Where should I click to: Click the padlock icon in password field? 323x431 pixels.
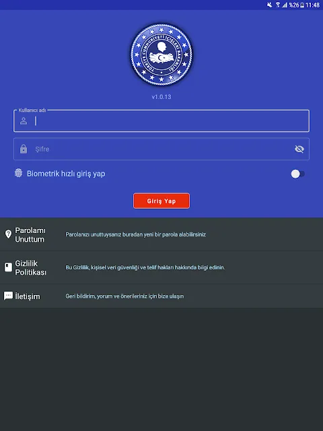(x=24, y=149)
